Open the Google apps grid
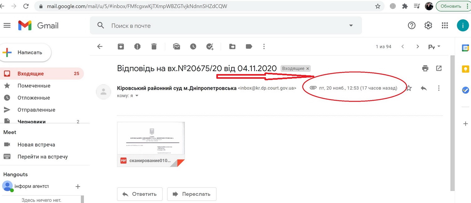This screenshot has width=471, height=203. tap(445, 25)
